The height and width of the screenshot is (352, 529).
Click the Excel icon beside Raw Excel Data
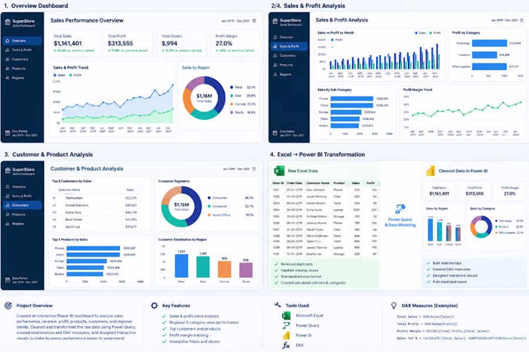pos(279,170)
